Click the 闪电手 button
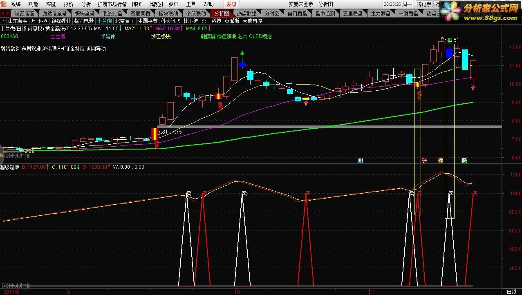Image resolution: width=522 pixels, height=295 pixels. coord(424,4)
